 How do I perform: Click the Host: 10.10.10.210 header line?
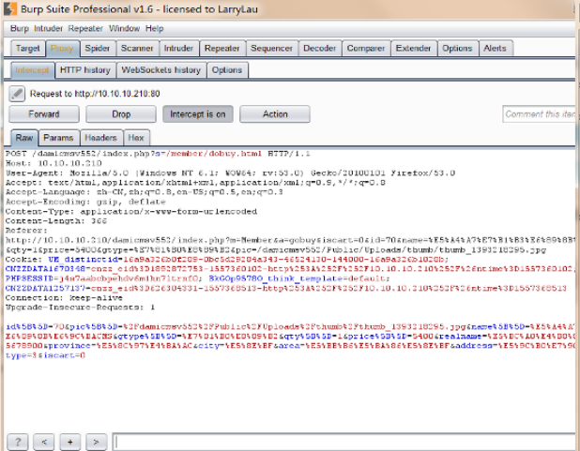click(53, 163)
